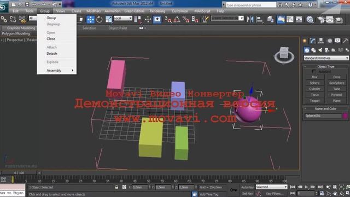Viewport: 350px width, 197px height.
Task: Click Go to End playback button
Action: click(320, 187)
